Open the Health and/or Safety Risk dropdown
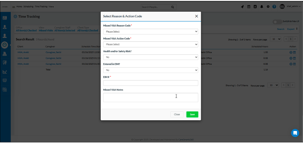The image size is (303, 143). point(151,57)
